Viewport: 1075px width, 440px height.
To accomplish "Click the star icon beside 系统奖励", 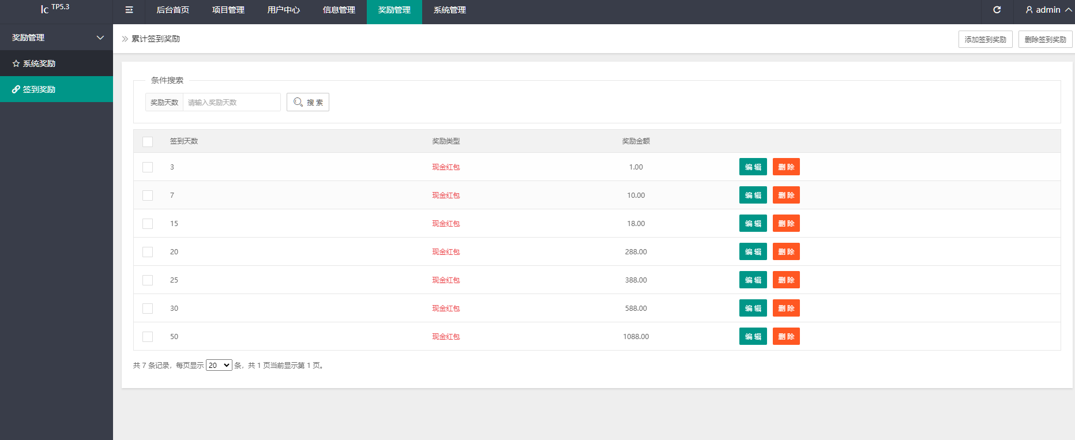I will click(x=16, y=63).
